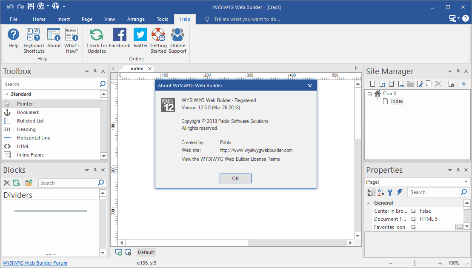This screenshot has width=472, height=268.
Task: Click the Site Manager delete X icon
Action: click(438, 84)
